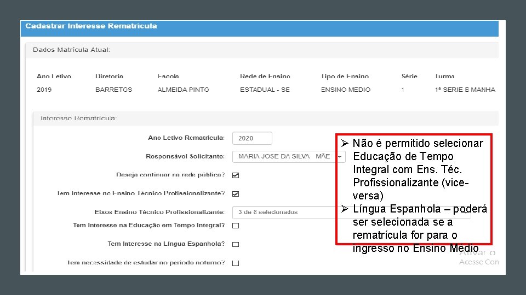
Task: Click the 'Rede de Ensino' column header
Action: (x=265, y=76)
